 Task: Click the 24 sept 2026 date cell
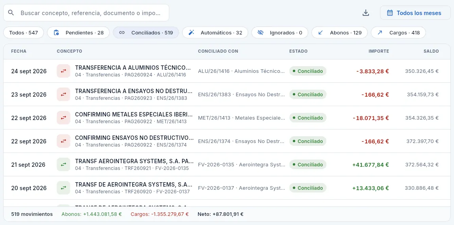point(29,71)
